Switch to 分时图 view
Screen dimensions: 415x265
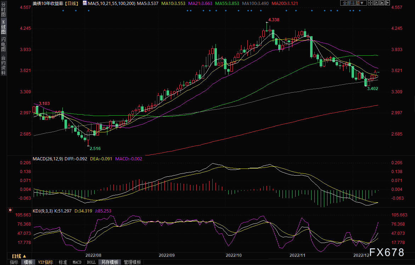[x=4, y=10]
